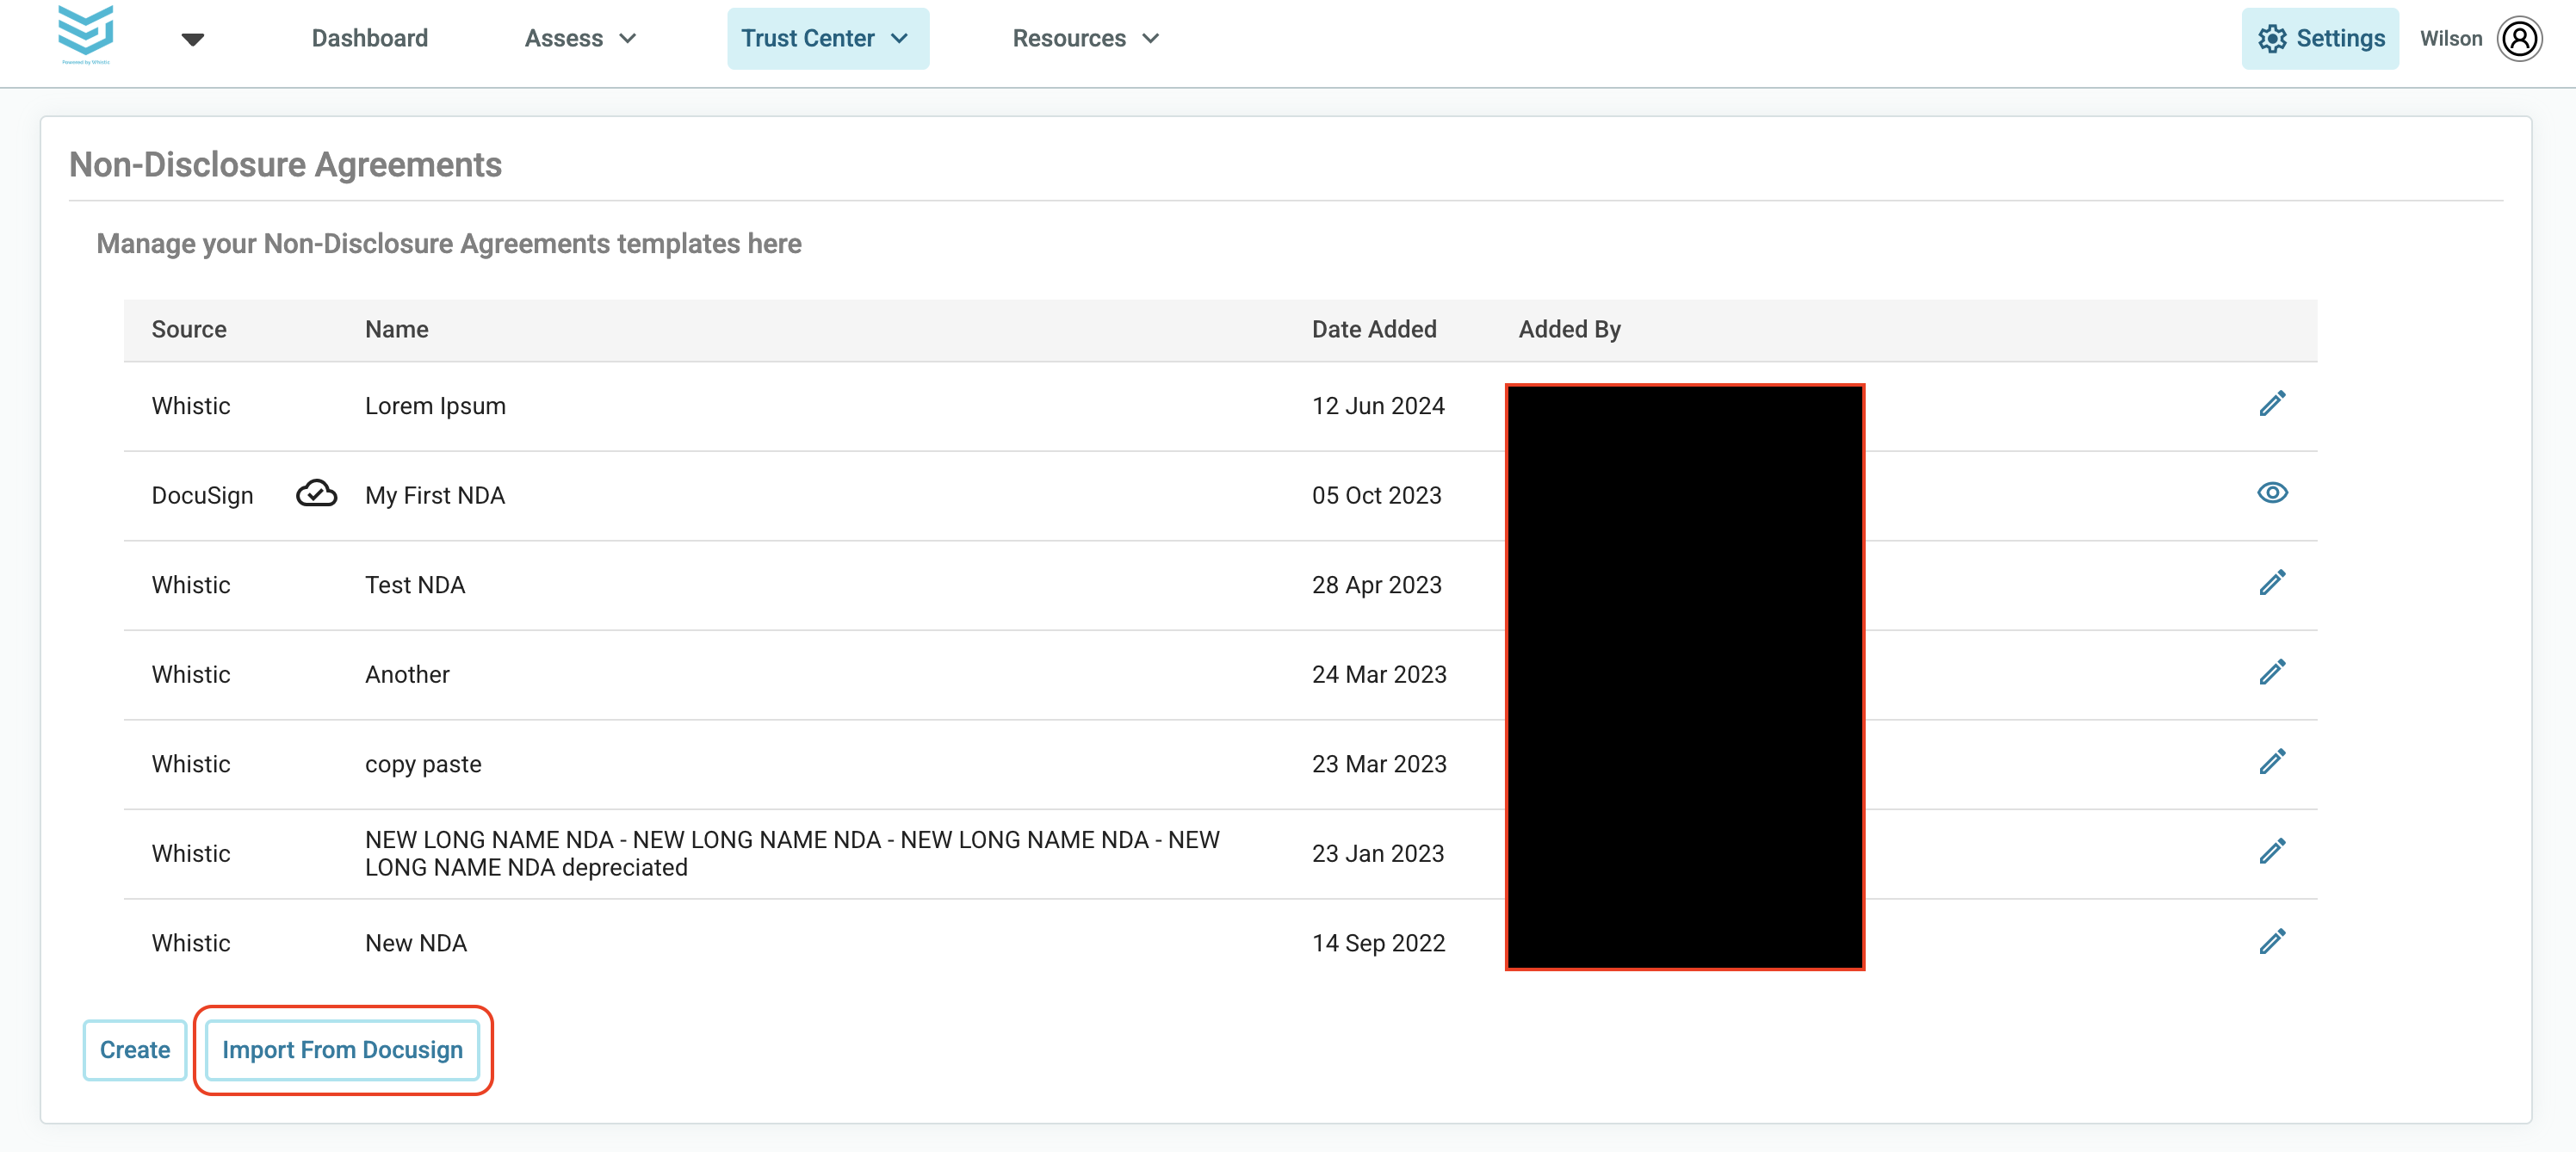
Task: Click Whistic source in New NDA row
Action: click(x=190, y=943)
